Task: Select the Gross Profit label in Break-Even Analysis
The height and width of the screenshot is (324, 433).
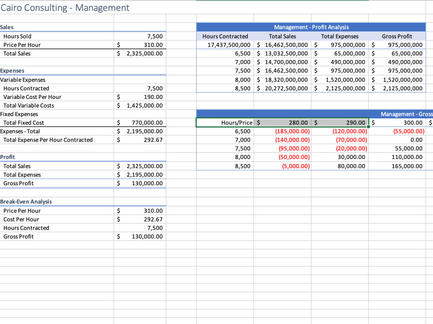Action: point(18,237)
